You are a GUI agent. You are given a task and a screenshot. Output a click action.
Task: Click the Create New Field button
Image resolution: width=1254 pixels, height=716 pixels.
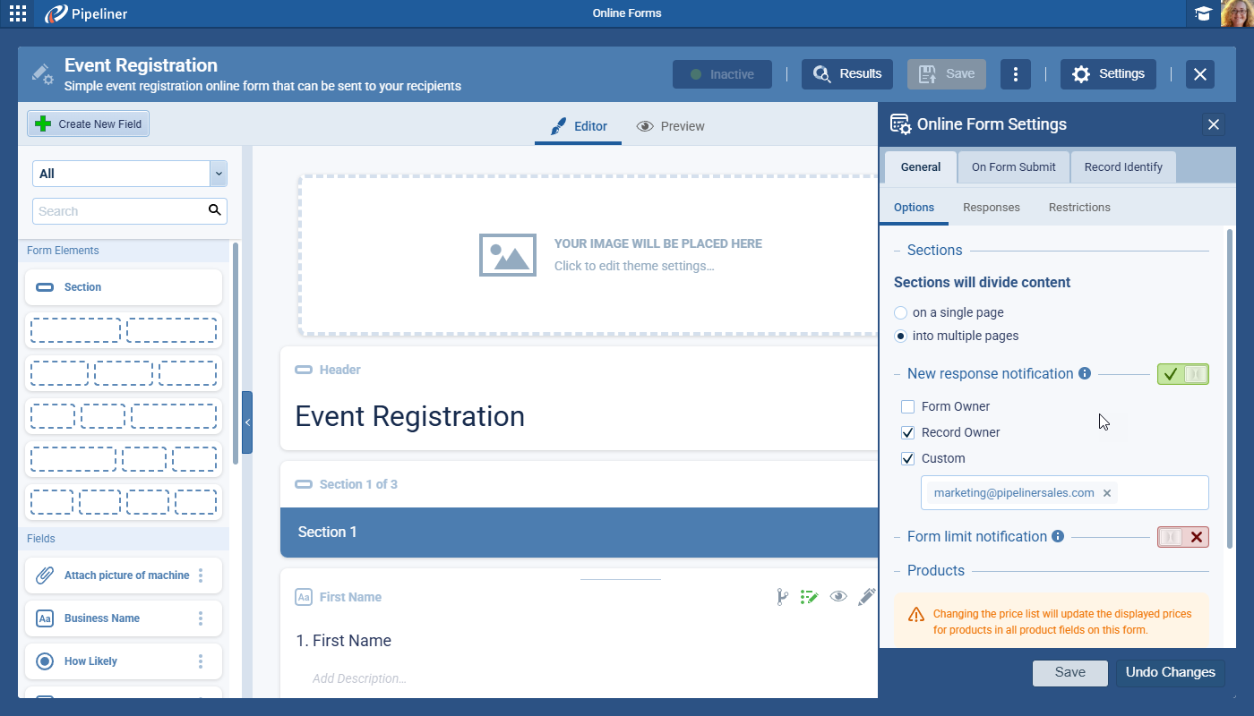(x=88, y=124)
